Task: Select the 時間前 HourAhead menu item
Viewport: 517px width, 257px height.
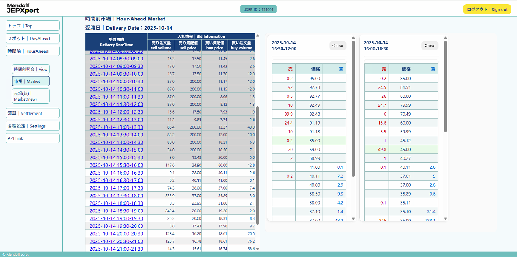Action: pyautogui.click(x=32, y=51)
